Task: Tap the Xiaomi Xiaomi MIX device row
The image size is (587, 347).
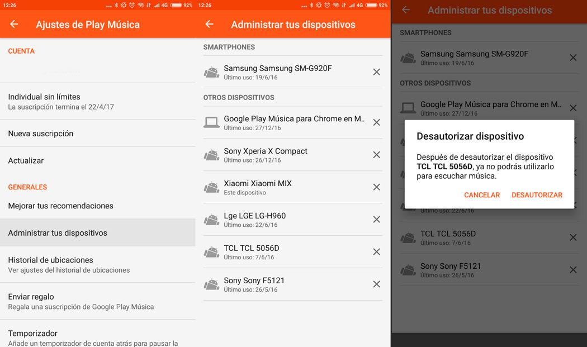Action: (258, 187)
